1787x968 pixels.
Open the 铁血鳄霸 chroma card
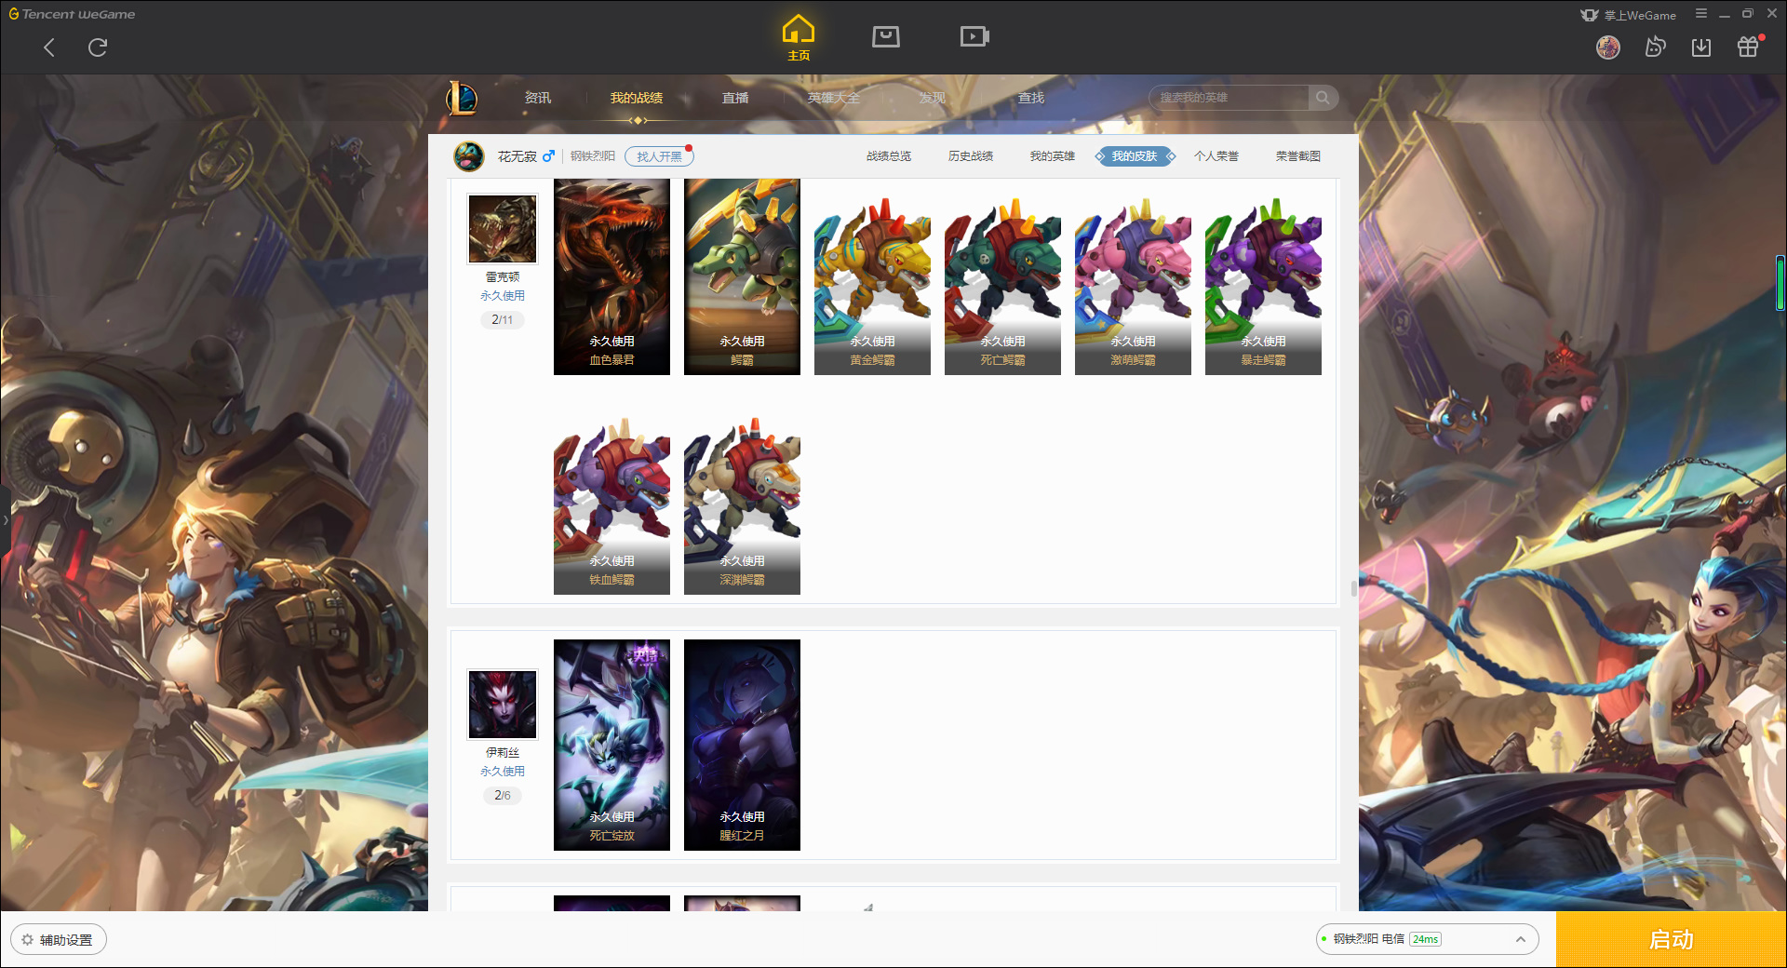point(611,505)
